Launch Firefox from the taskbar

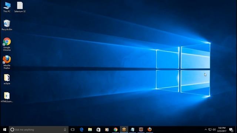point(150,130)
